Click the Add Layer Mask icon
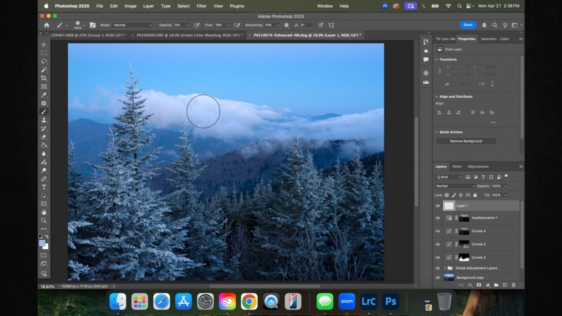This screenshot has width=562, height=316. point(478,285)
